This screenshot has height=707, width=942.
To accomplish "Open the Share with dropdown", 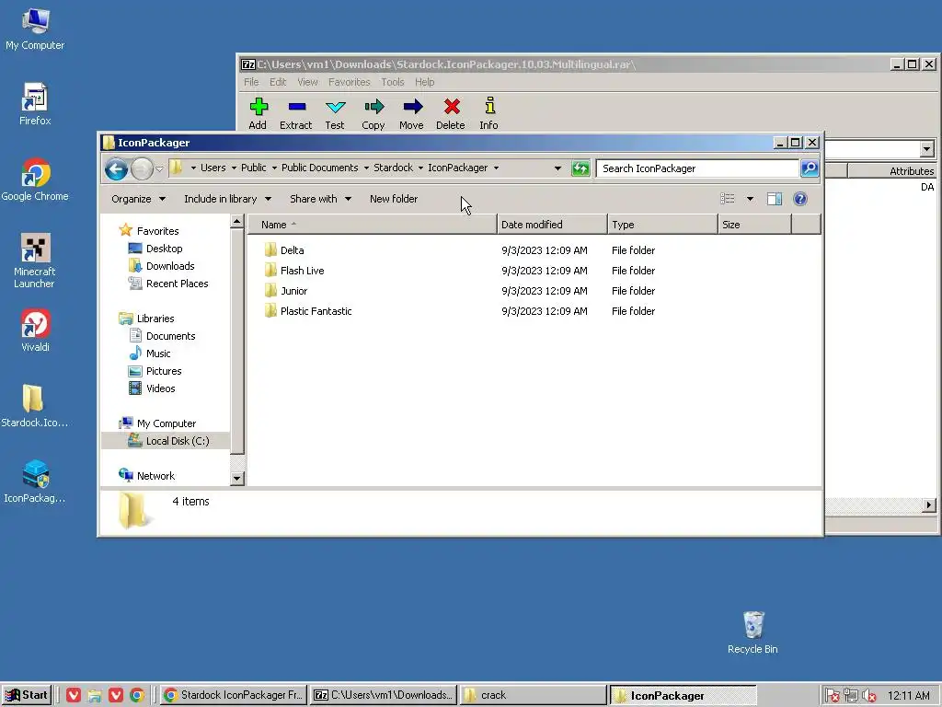I will [320, 199].
